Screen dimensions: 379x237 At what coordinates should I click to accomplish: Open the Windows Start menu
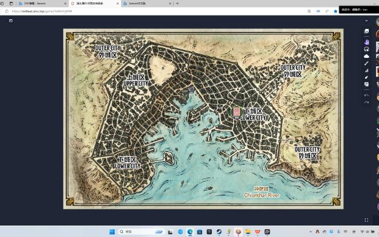click(x=112, y=232)
